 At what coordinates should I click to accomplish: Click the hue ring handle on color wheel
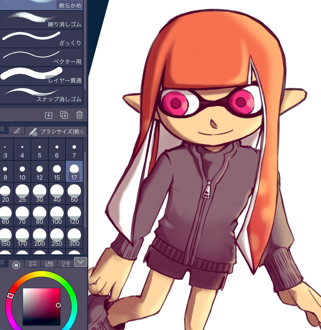[x=10, y=296]
